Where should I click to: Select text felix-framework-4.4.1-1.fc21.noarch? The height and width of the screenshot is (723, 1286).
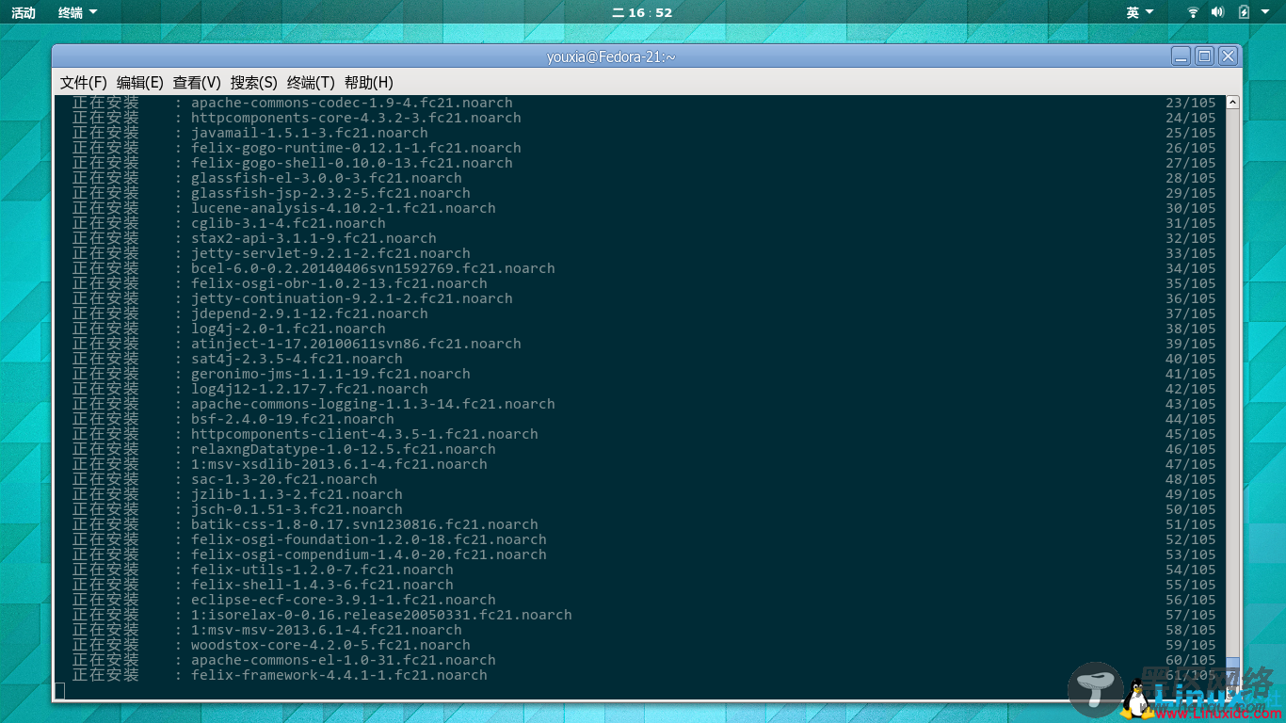coord(339,675)
